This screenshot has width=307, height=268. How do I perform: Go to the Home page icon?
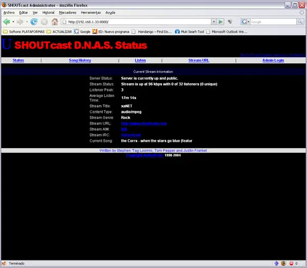click(55, 21)
